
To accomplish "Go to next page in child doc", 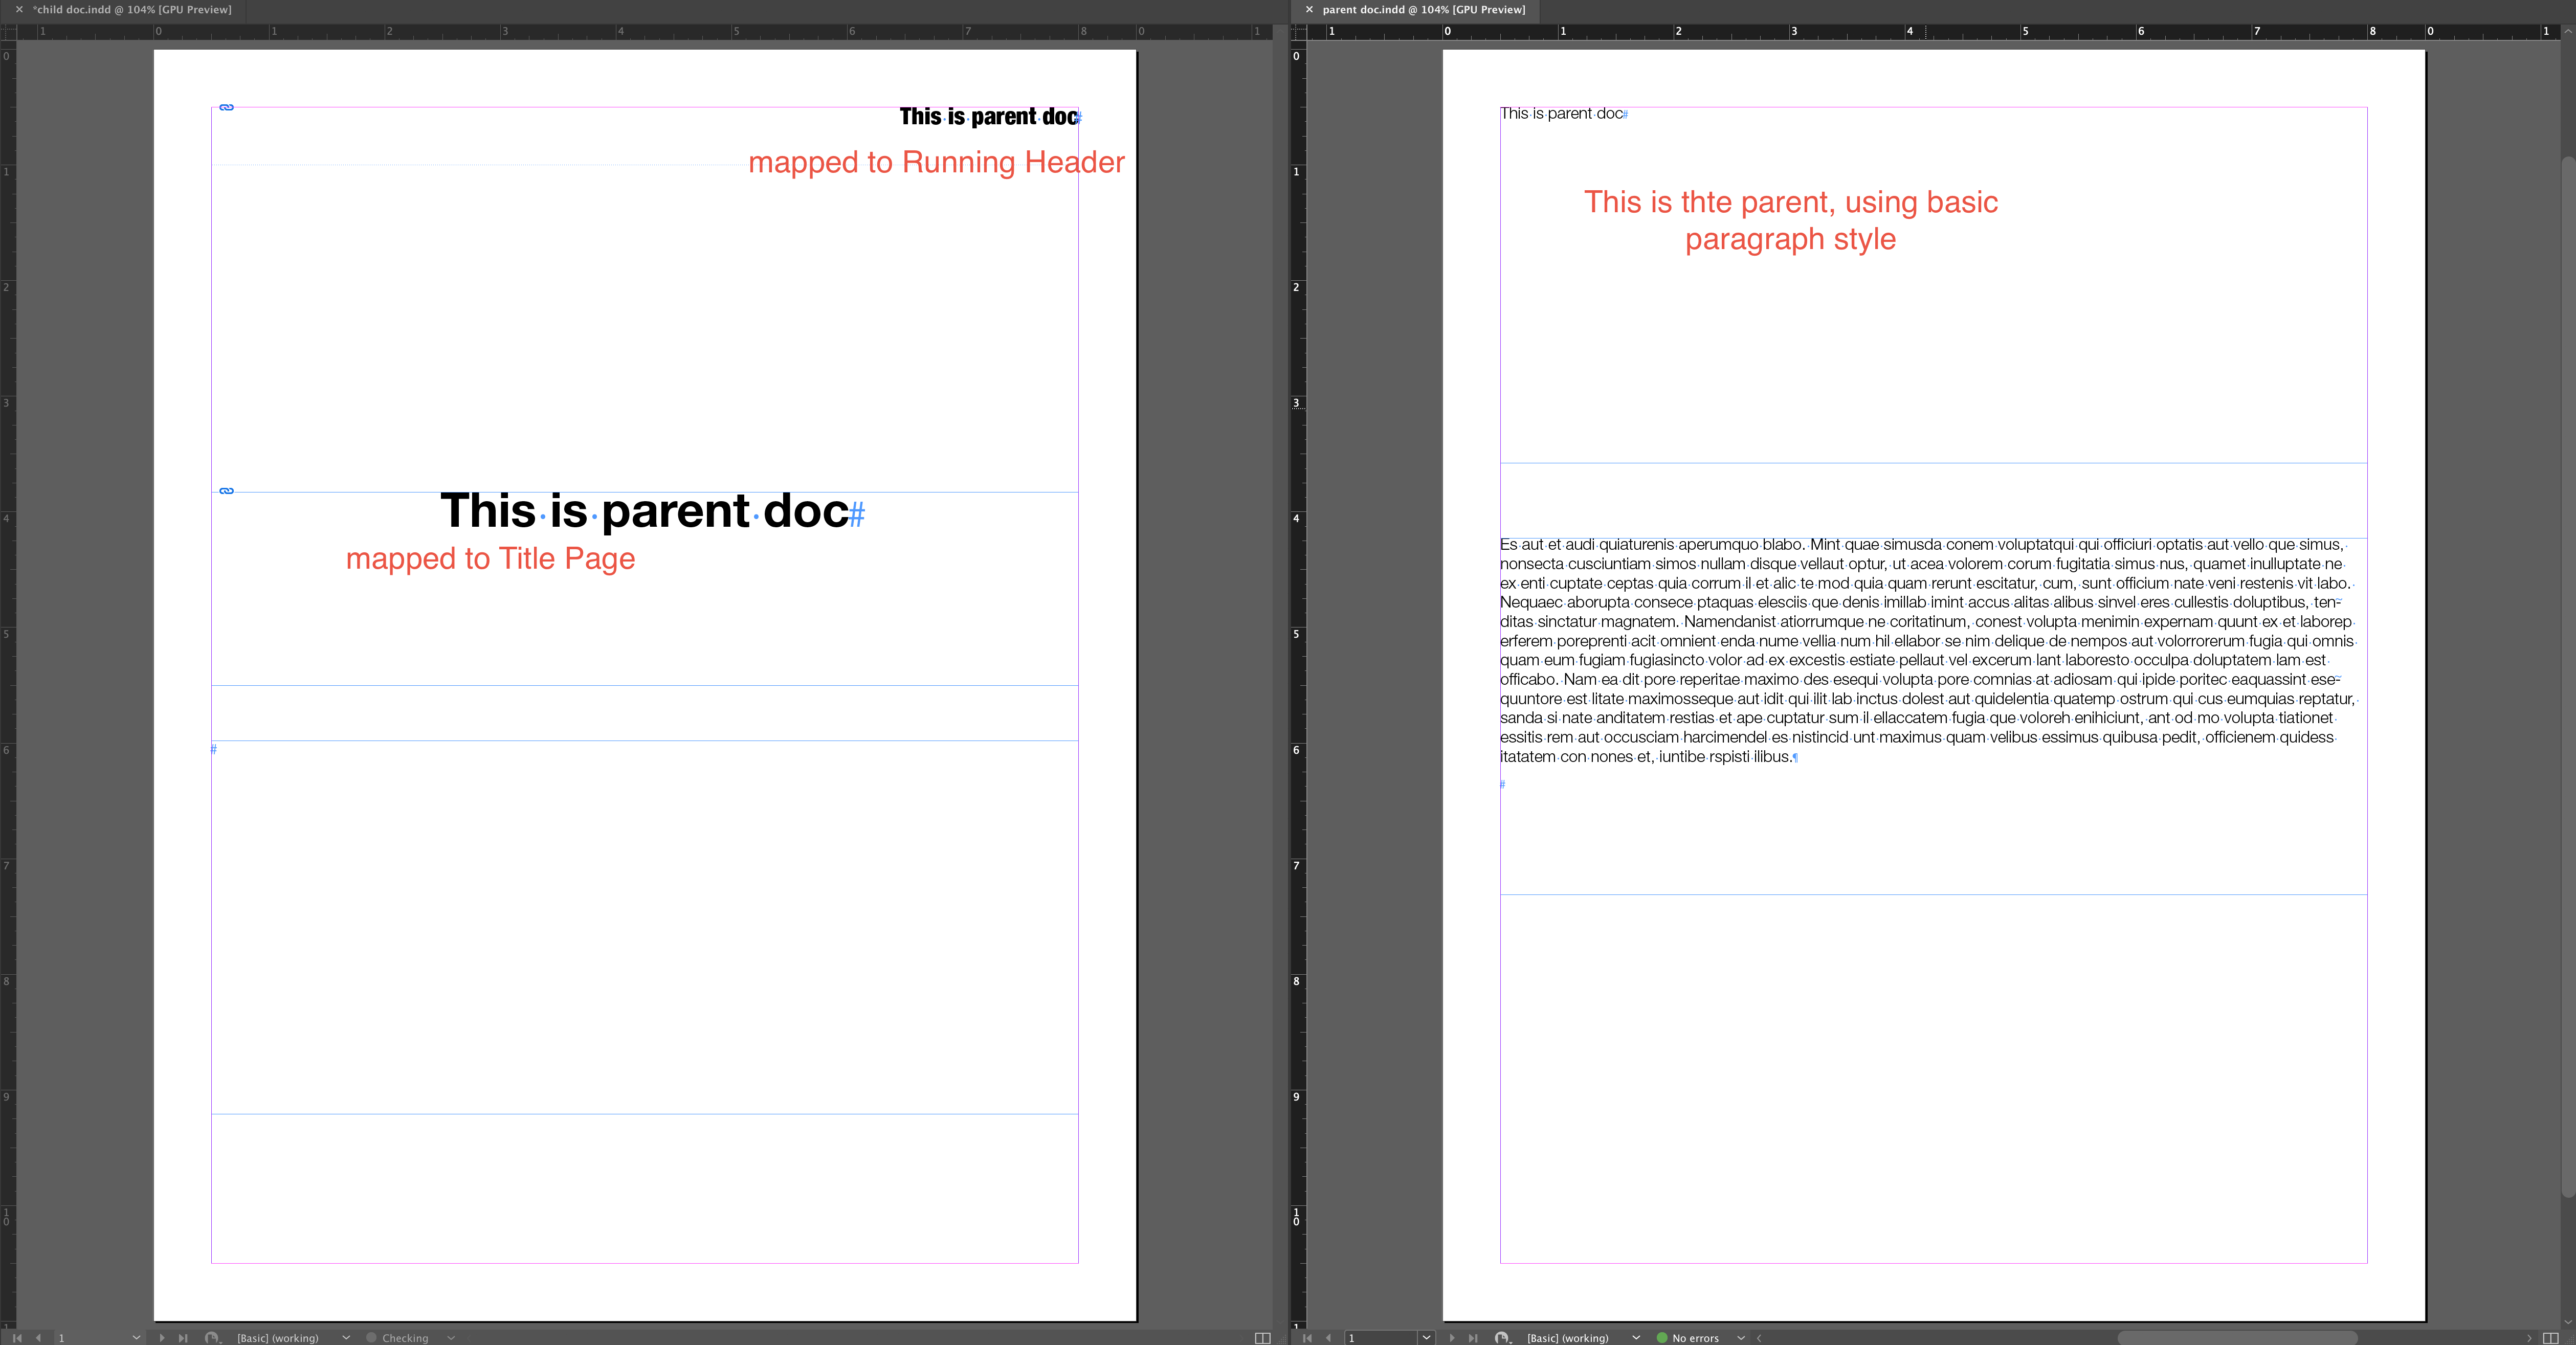I will point(162,1338).
